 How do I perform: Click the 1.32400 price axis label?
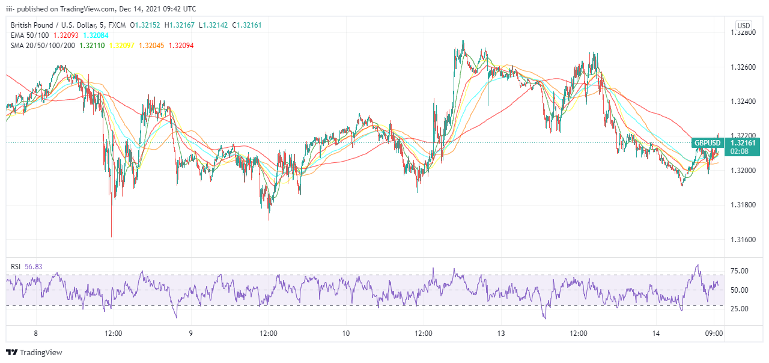click(x=743, y=102)
